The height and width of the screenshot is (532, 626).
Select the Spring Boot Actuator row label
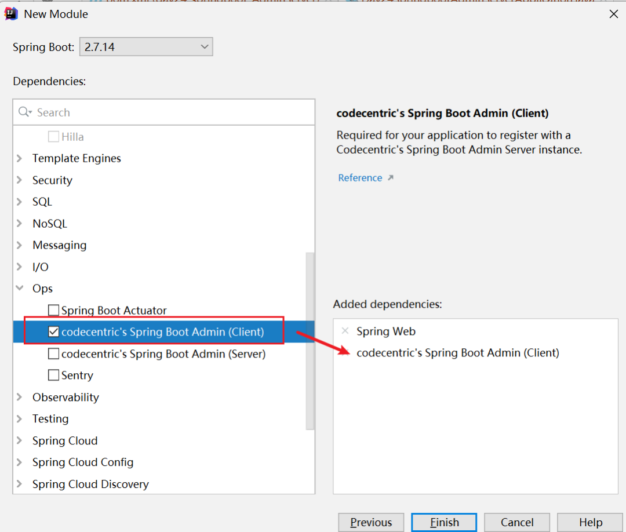tap(114, 310)
